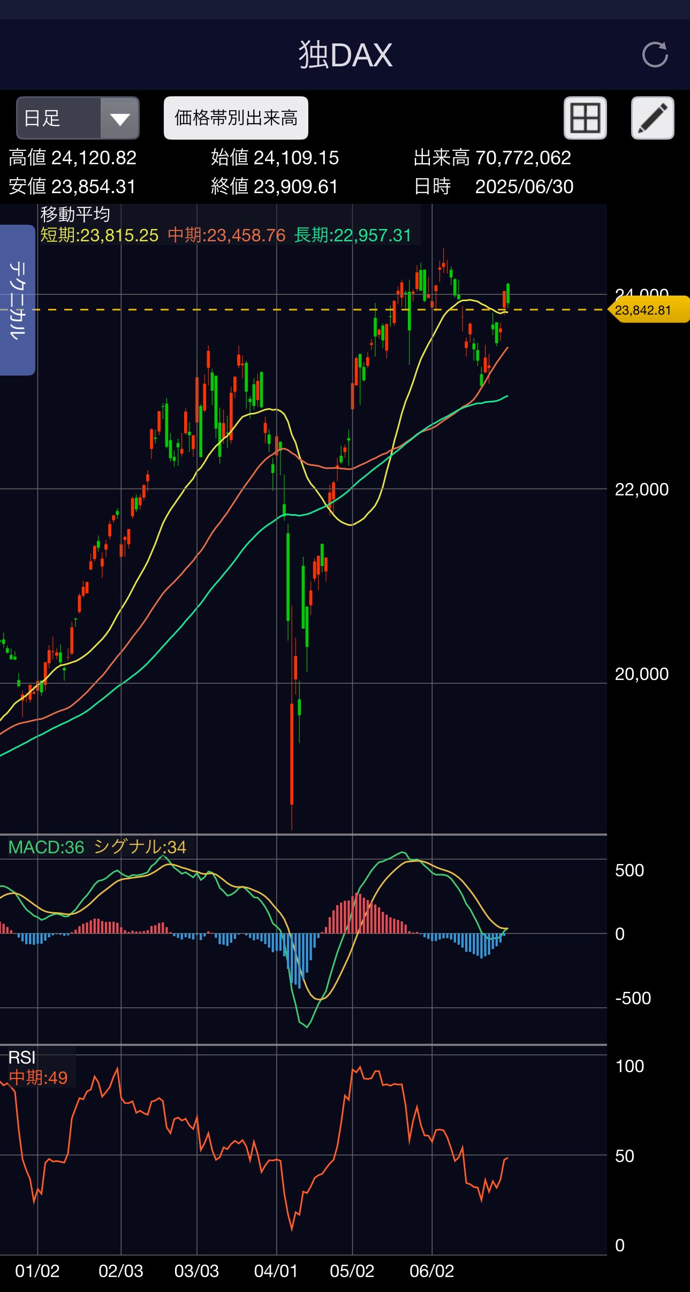Select the pencil drawing tool icon

(x=653, y=118)
